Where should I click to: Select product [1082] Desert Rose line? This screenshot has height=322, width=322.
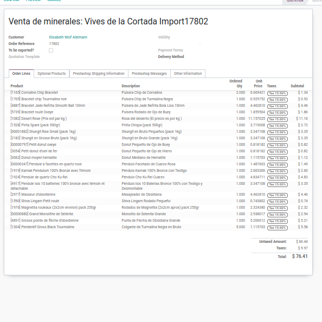[x=38, y=119]
